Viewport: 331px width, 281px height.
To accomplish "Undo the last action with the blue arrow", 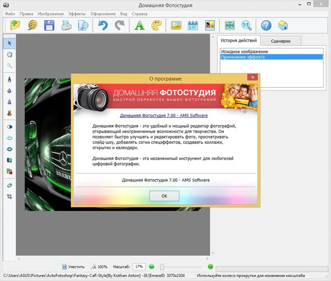I will pyautogui.click(x=103, y=25).
